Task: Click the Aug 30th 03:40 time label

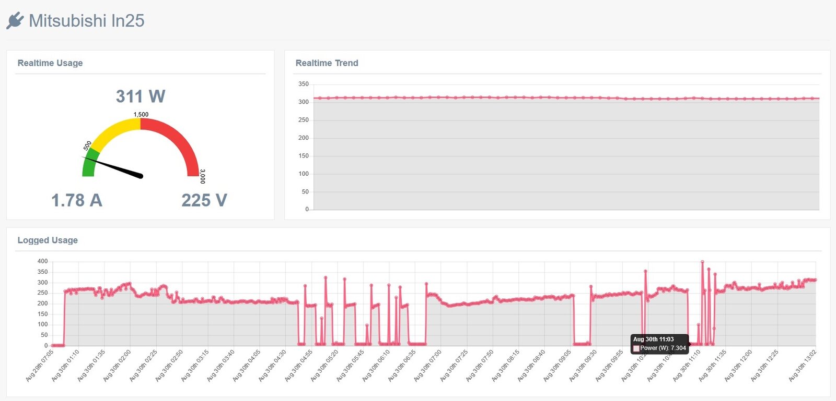Action: (x=221, y=366)
